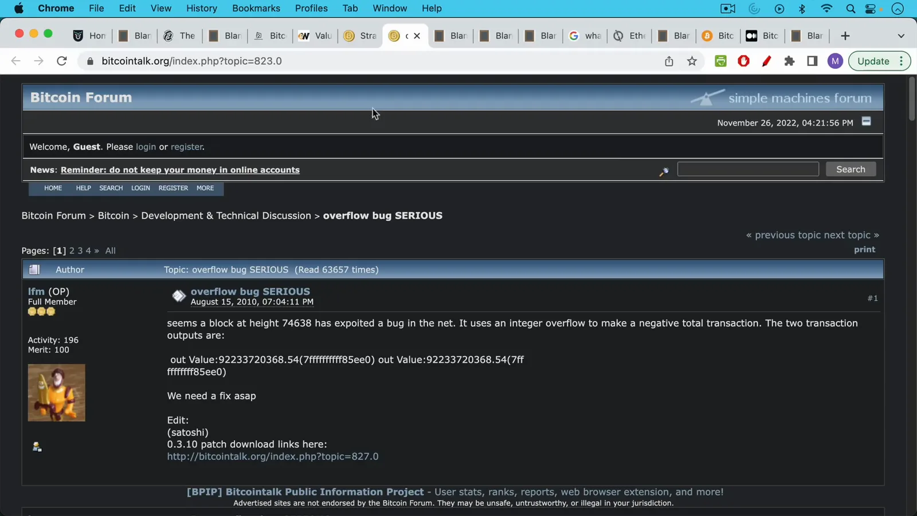Expand the tab search dropdown chevron

click(901, 36)
